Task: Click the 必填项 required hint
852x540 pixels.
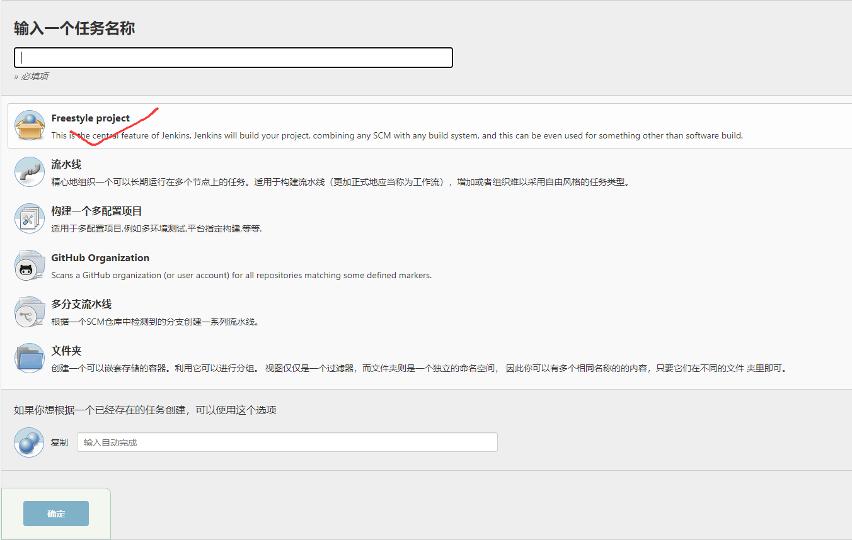Action: click(x=32, y=76)
